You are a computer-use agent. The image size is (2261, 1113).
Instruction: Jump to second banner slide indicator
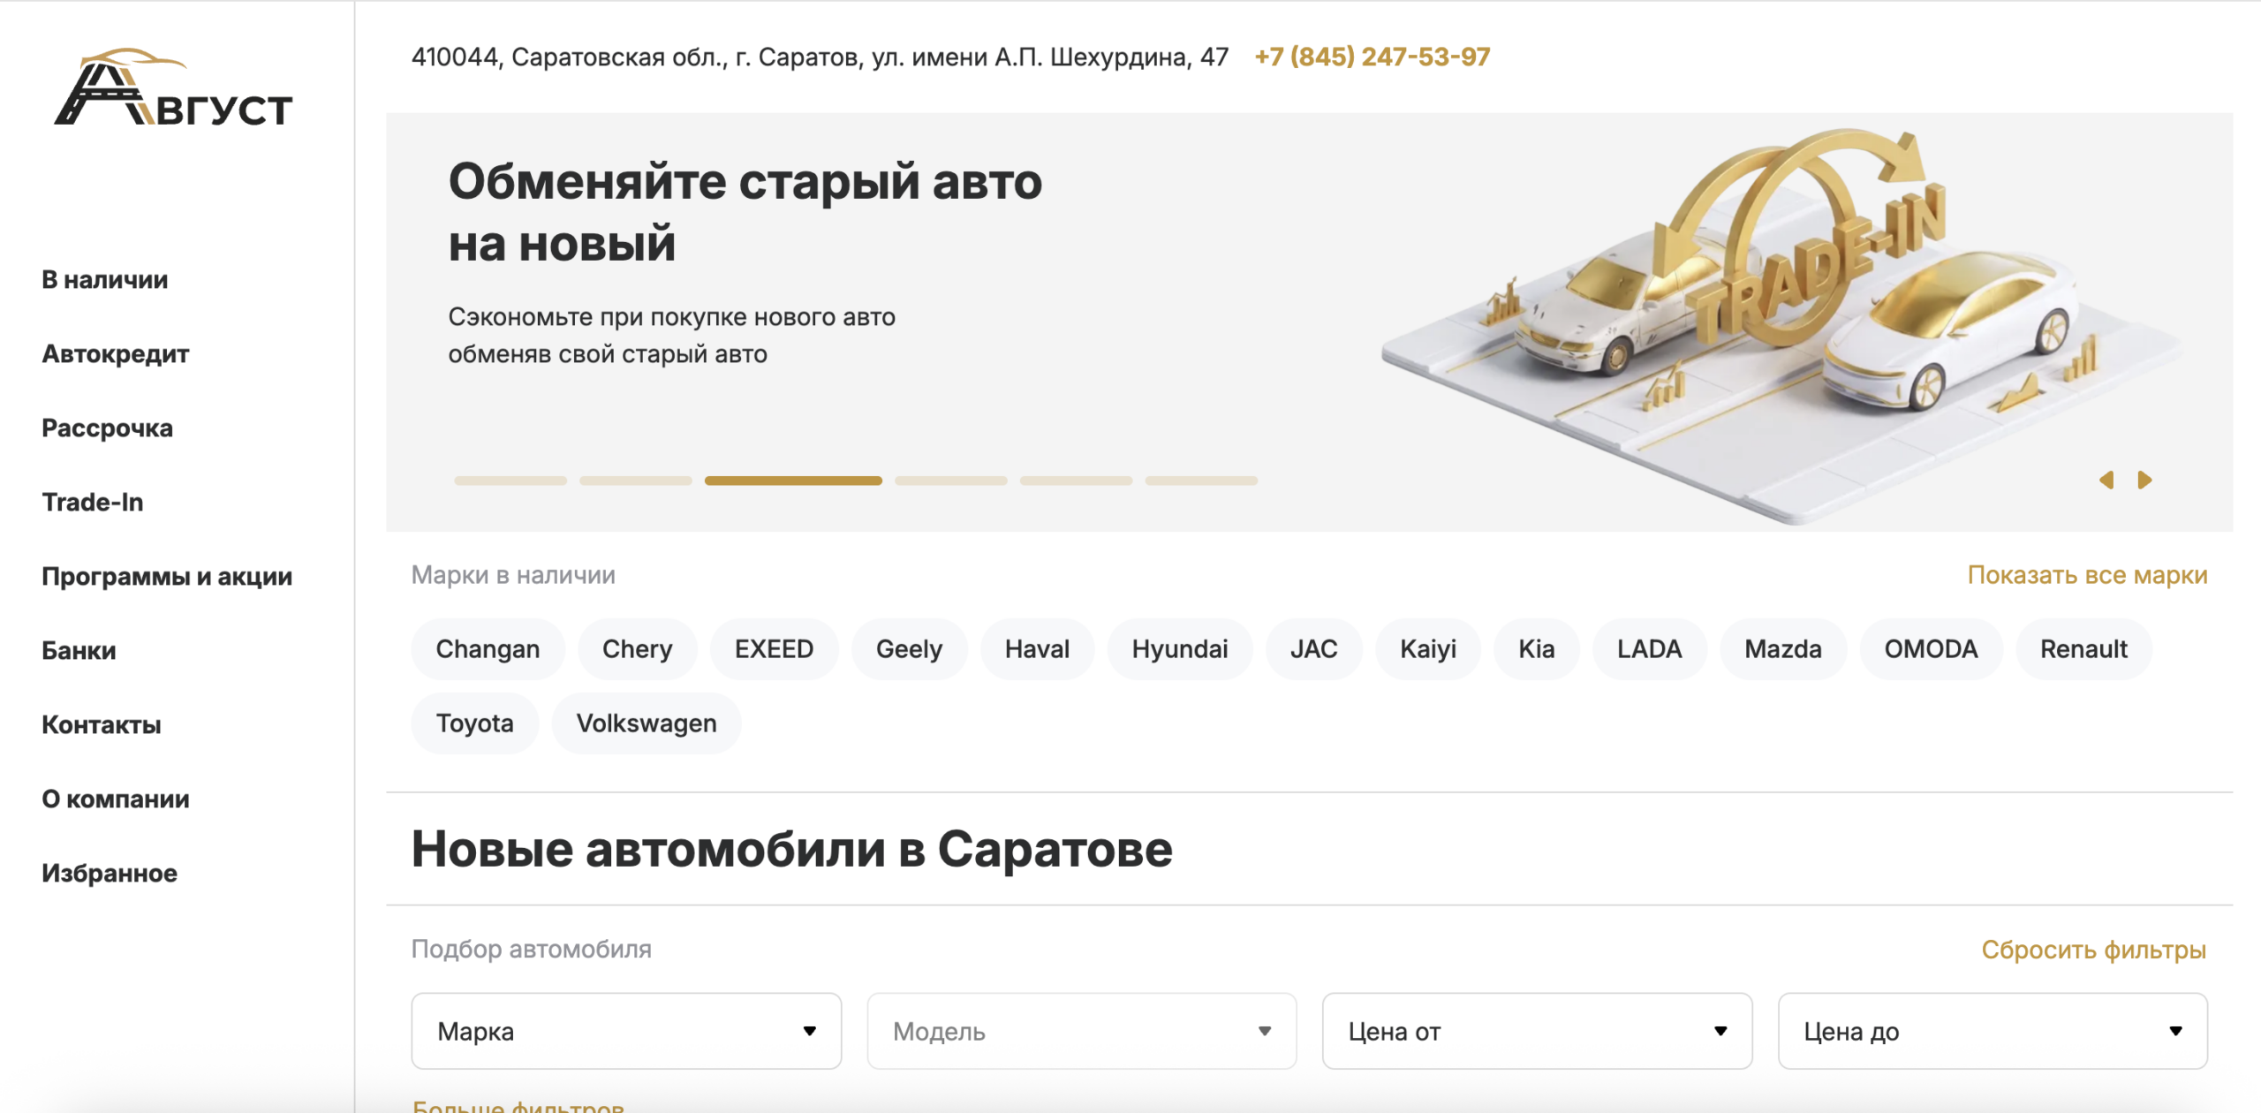(636, 481)
